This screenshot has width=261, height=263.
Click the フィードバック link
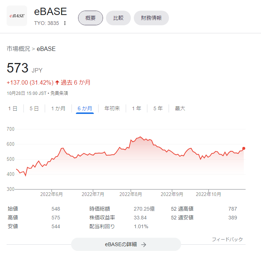[x=227, y=240]
